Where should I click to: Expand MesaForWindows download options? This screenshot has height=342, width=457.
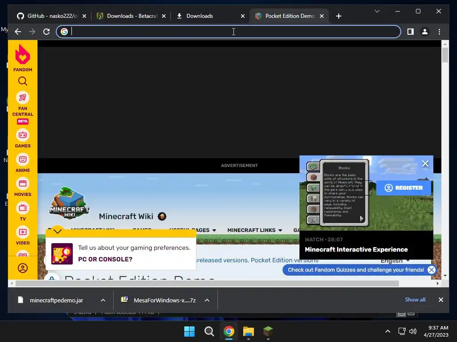[x=207, y=300]
